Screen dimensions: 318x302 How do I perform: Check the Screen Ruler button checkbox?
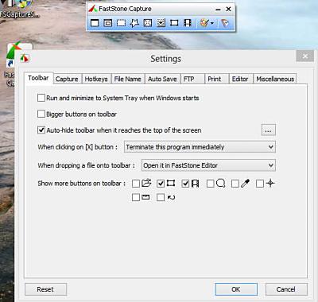[x=136, y=197]
